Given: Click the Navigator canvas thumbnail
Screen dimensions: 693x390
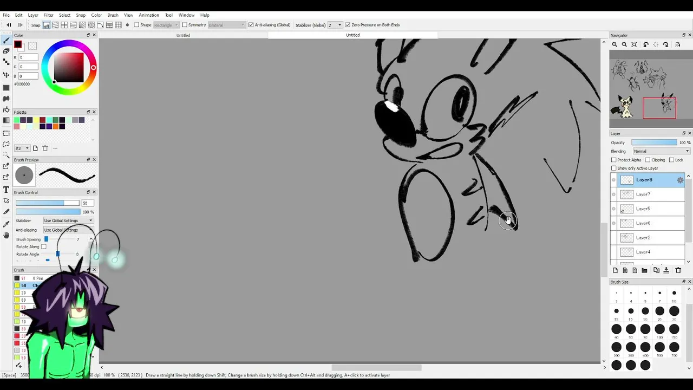Looking at the screenshot, I should (x=650, y=89).
